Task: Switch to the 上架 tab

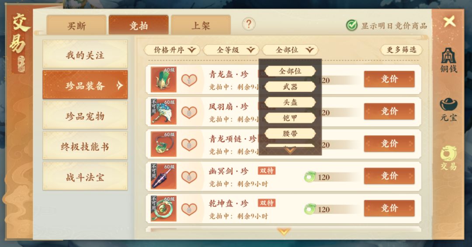Action: point(201,25)
